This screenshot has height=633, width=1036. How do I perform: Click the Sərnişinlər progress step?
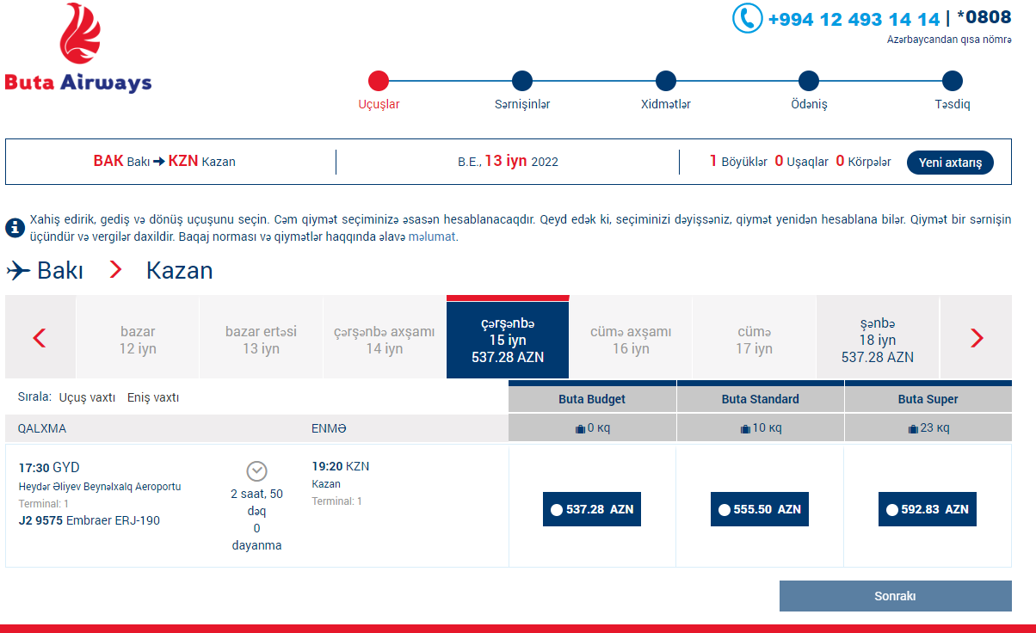pyautogui.click(x=522, y=81)
